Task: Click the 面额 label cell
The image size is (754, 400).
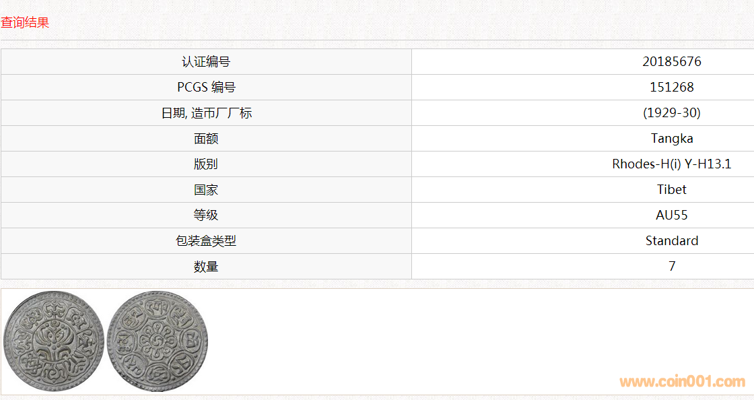Action: point(206,139)
